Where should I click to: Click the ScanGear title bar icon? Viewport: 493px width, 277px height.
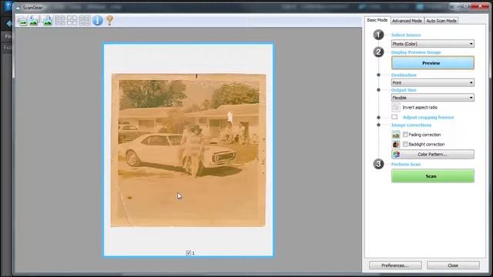click(18, 7)
